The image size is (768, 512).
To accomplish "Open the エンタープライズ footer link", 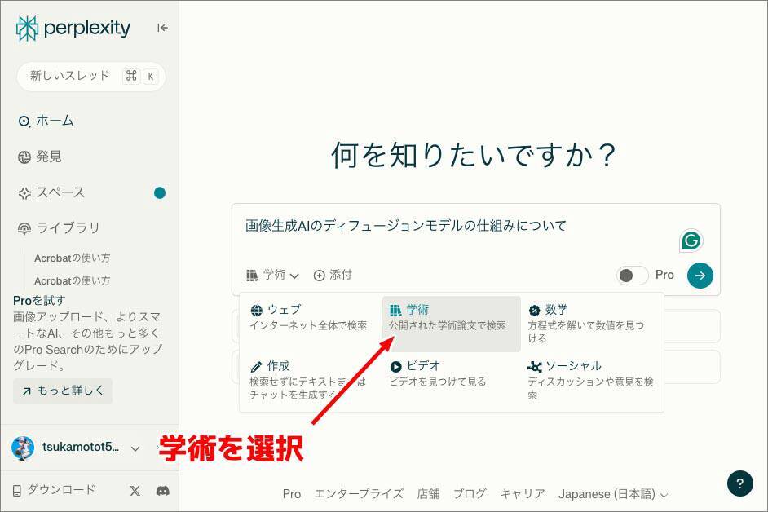I will pyautogui.click(x=359, y=494).
